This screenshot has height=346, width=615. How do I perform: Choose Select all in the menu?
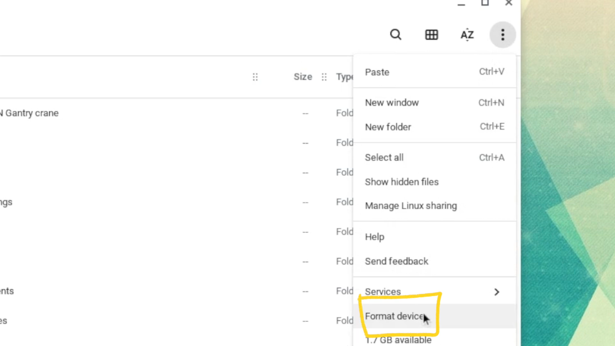pos(384,157)
